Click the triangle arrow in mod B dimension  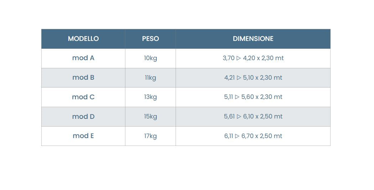pyautogui.click(x=239, y=78)
